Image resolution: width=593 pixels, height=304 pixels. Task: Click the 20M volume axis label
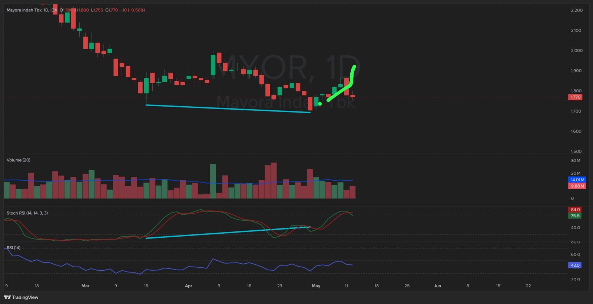[576, 173]
